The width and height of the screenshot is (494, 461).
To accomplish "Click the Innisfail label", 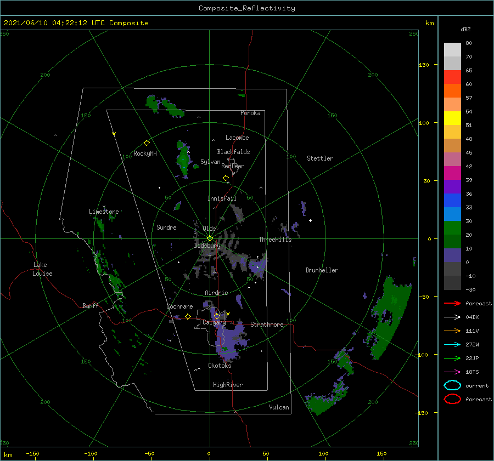I will tap(222, 198).
